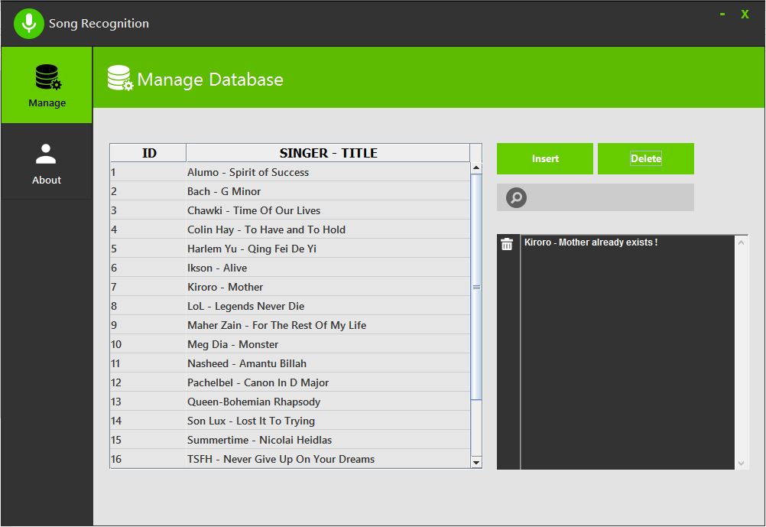Select the database icon in the sidebar
This screenshot has width=766, height=527.
click(x=46, y=76)
